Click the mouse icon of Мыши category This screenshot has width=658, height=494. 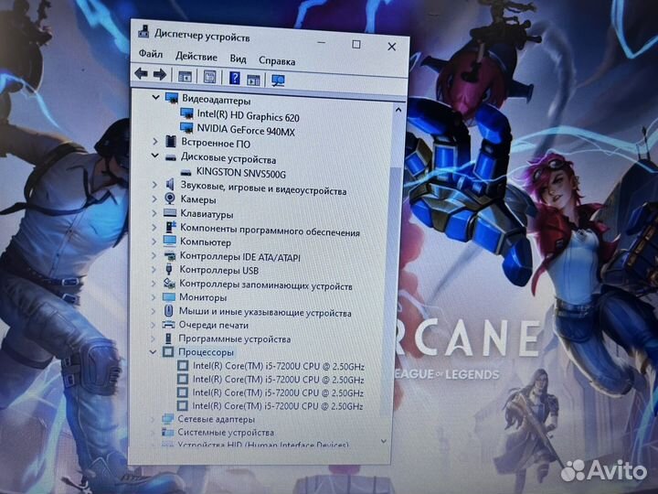(168, 310)
